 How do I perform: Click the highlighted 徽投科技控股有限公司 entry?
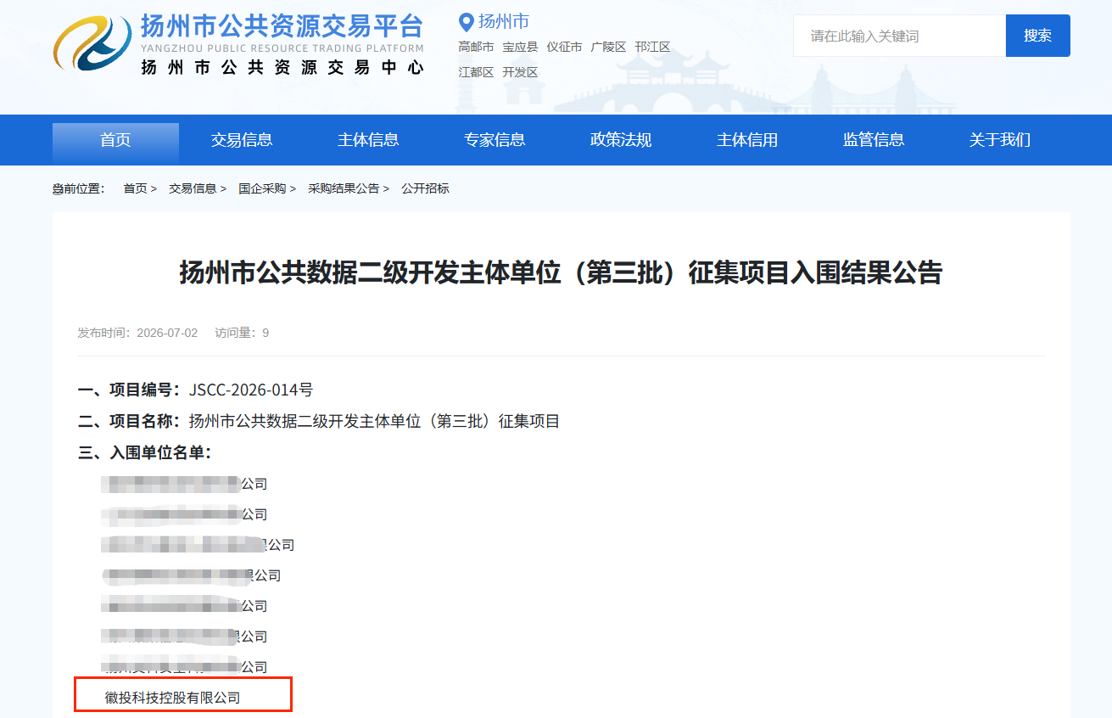[173, 698]
